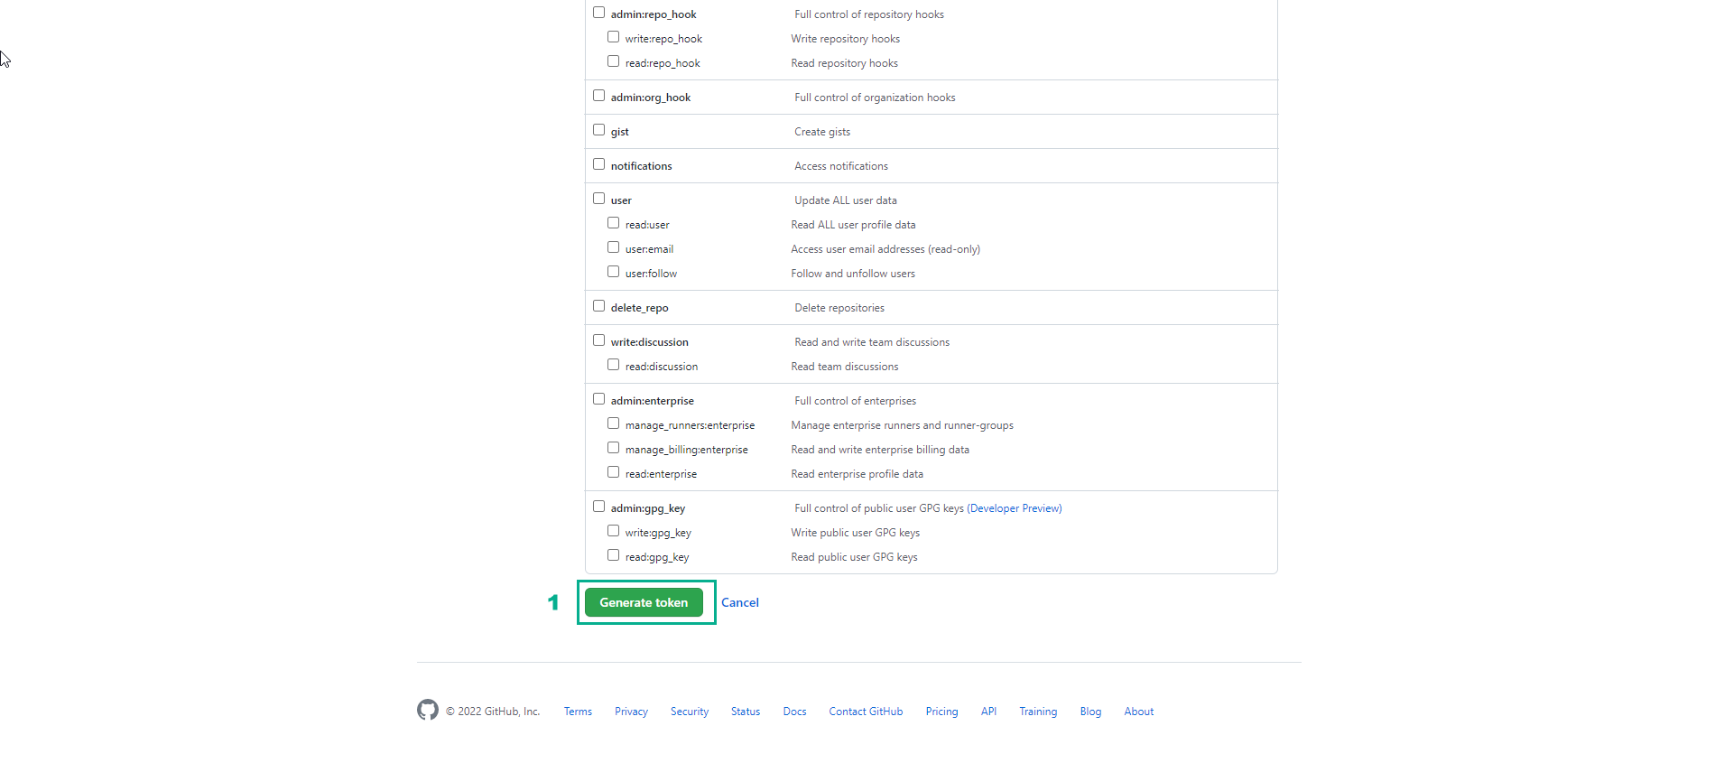Tick manage_billing:enterprise scope
This screenshot has width=1715, height=763.
613,448
